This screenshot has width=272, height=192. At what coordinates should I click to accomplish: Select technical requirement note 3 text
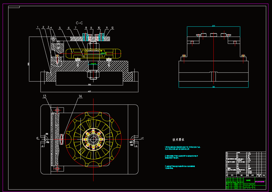coord(180,167)
